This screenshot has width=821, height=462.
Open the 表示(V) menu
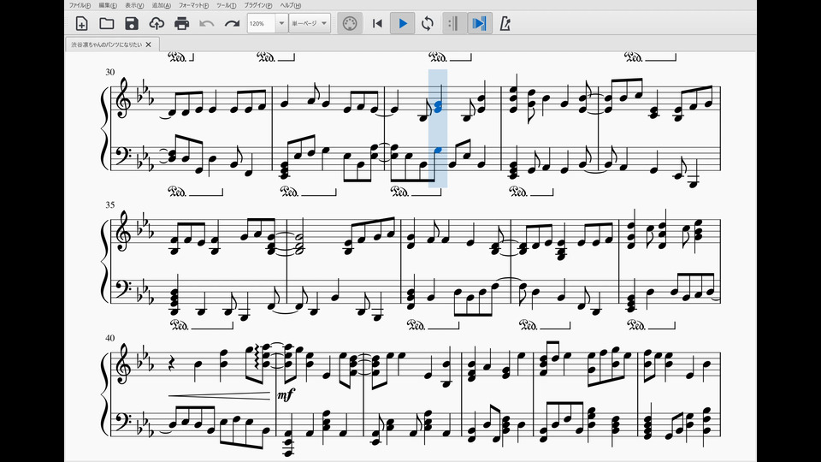pos(134,5)
